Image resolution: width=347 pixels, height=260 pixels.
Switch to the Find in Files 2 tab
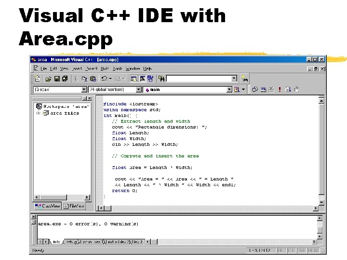click(118, 242)
